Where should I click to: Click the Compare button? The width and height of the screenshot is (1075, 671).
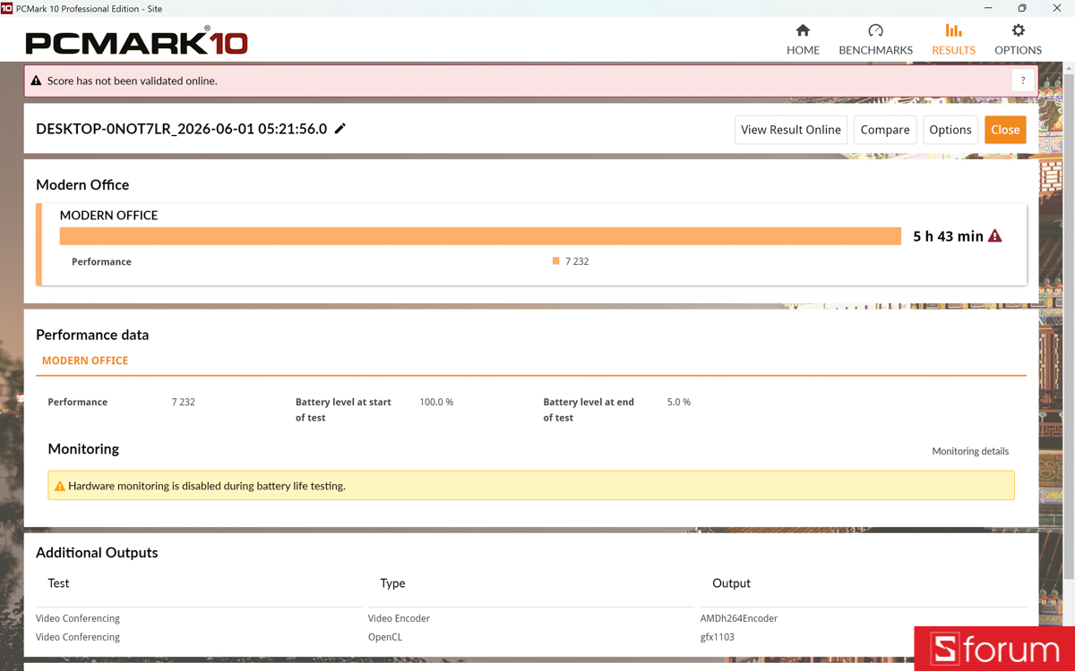coord(885,130)
